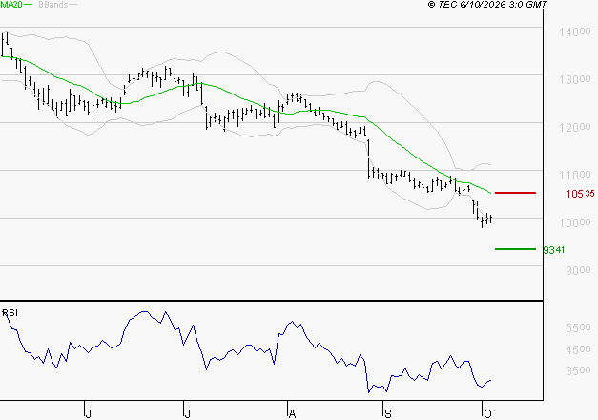Click the S month marker
This screenshot has height=420, width=598.
(388, 414)
